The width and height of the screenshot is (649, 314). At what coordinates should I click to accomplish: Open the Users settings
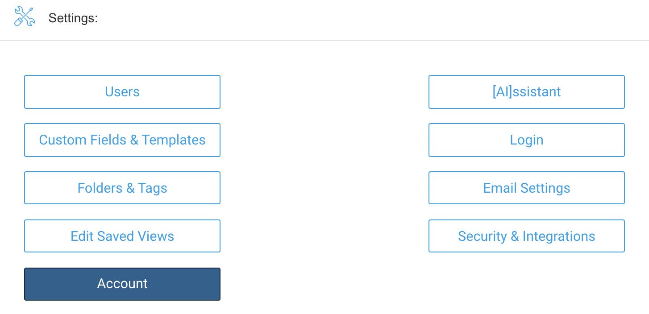[x=122, y=92]
